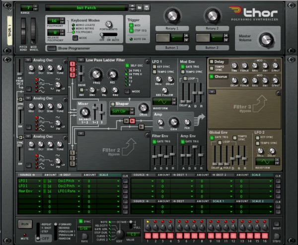Screen dimensions: 298x245
Task: Click the step 1 knob in sequencer
Action: point(148,227)
